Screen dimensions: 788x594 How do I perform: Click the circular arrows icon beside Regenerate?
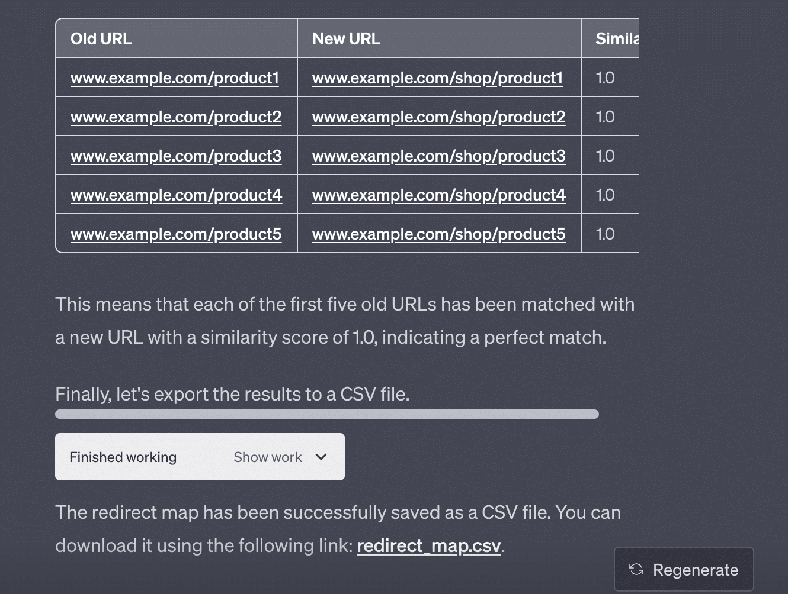tap(636, 570)
